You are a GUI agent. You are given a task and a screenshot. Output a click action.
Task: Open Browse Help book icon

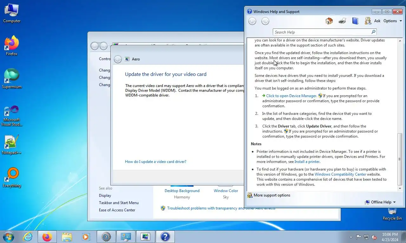355,21
